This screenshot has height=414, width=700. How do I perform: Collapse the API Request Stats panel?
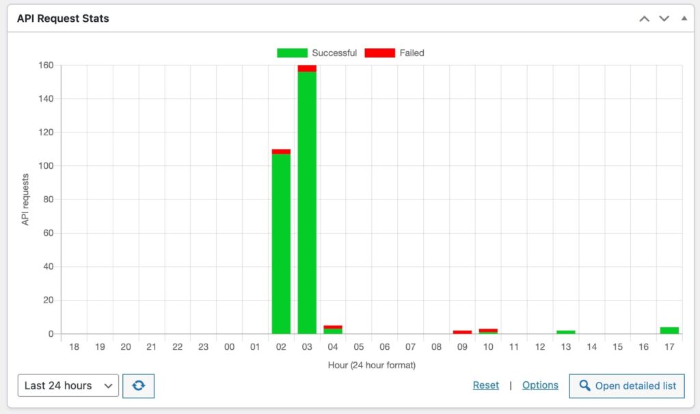[x=684, y=18]
